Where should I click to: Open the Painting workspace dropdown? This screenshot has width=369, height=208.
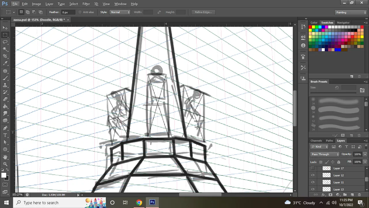(351, 12)
